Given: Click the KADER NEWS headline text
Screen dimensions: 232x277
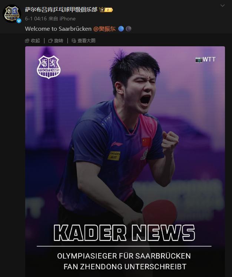Looking at the screenshot, I should (x=125, y=233).
